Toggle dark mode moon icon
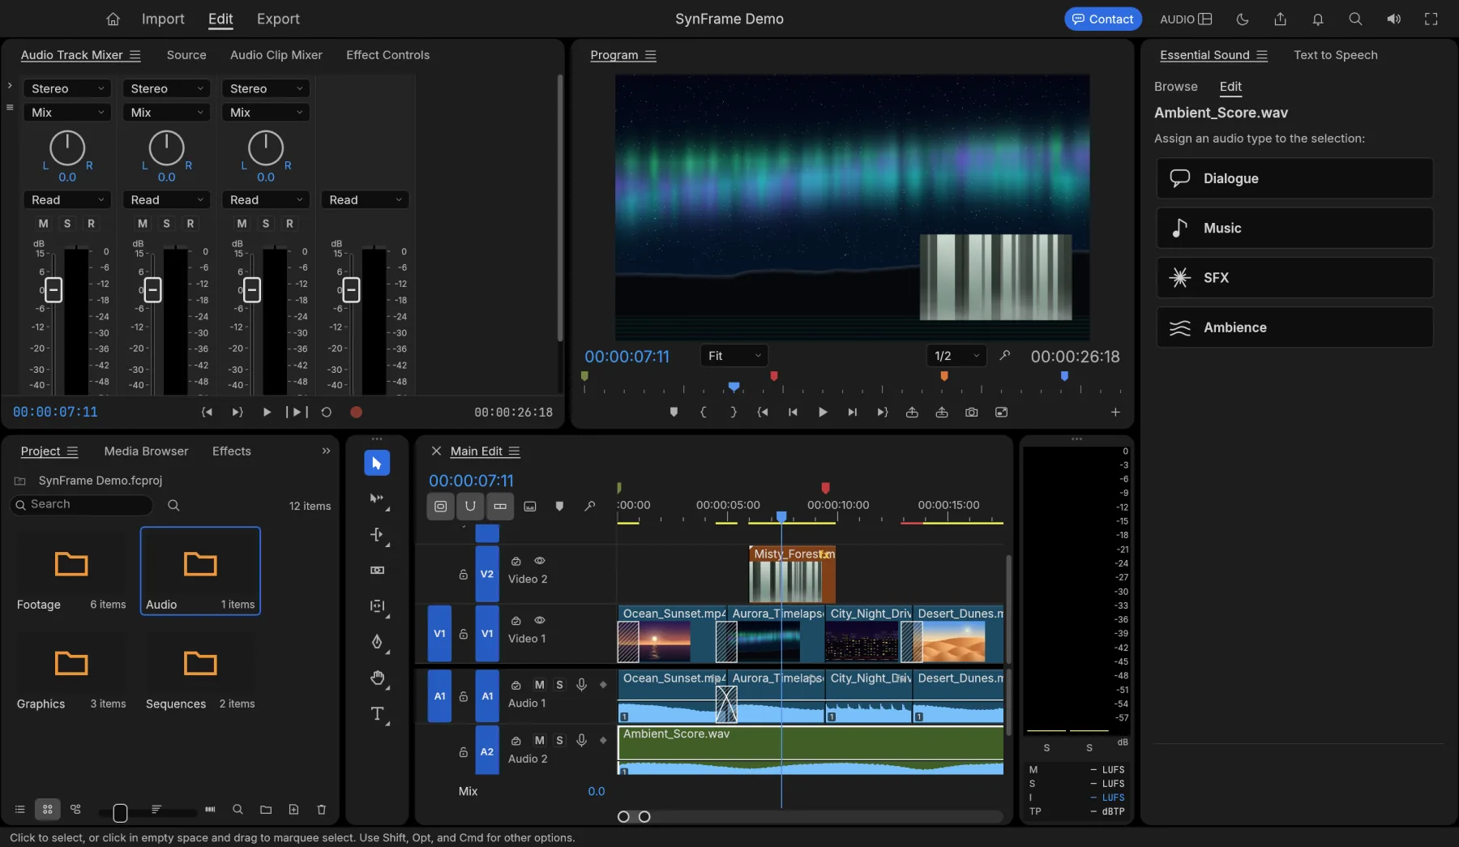The image size is (1459, 847). pyautogui.click(x=1243, y=19)
